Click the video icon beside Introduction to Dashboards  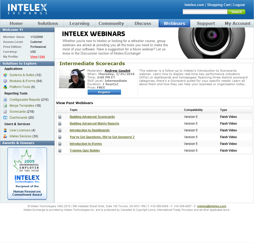click(x=60, y=130)
